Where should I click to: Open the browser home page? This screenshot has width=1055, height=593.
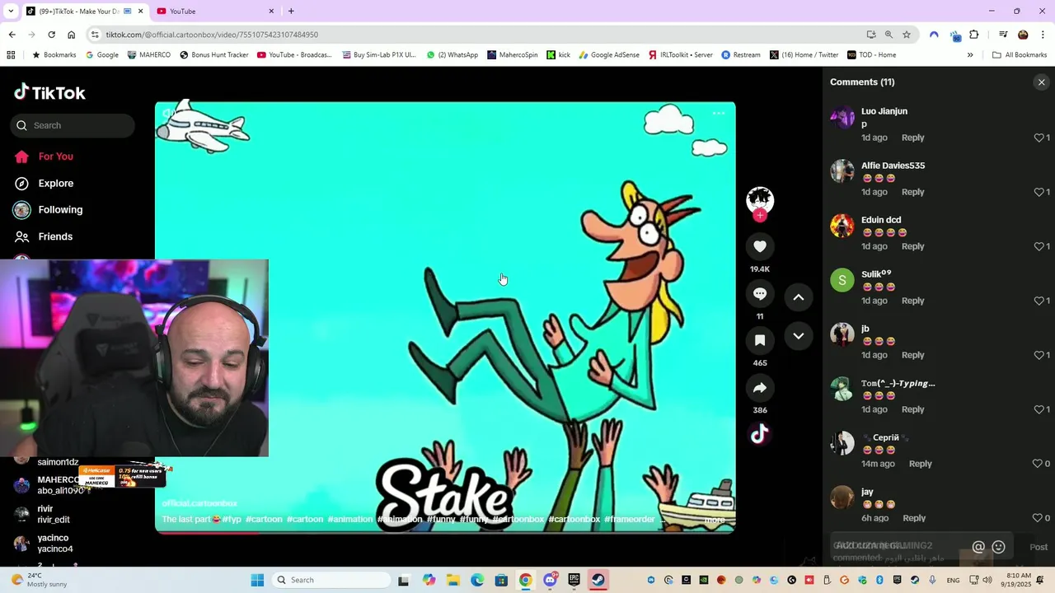[x=71, y=35]
